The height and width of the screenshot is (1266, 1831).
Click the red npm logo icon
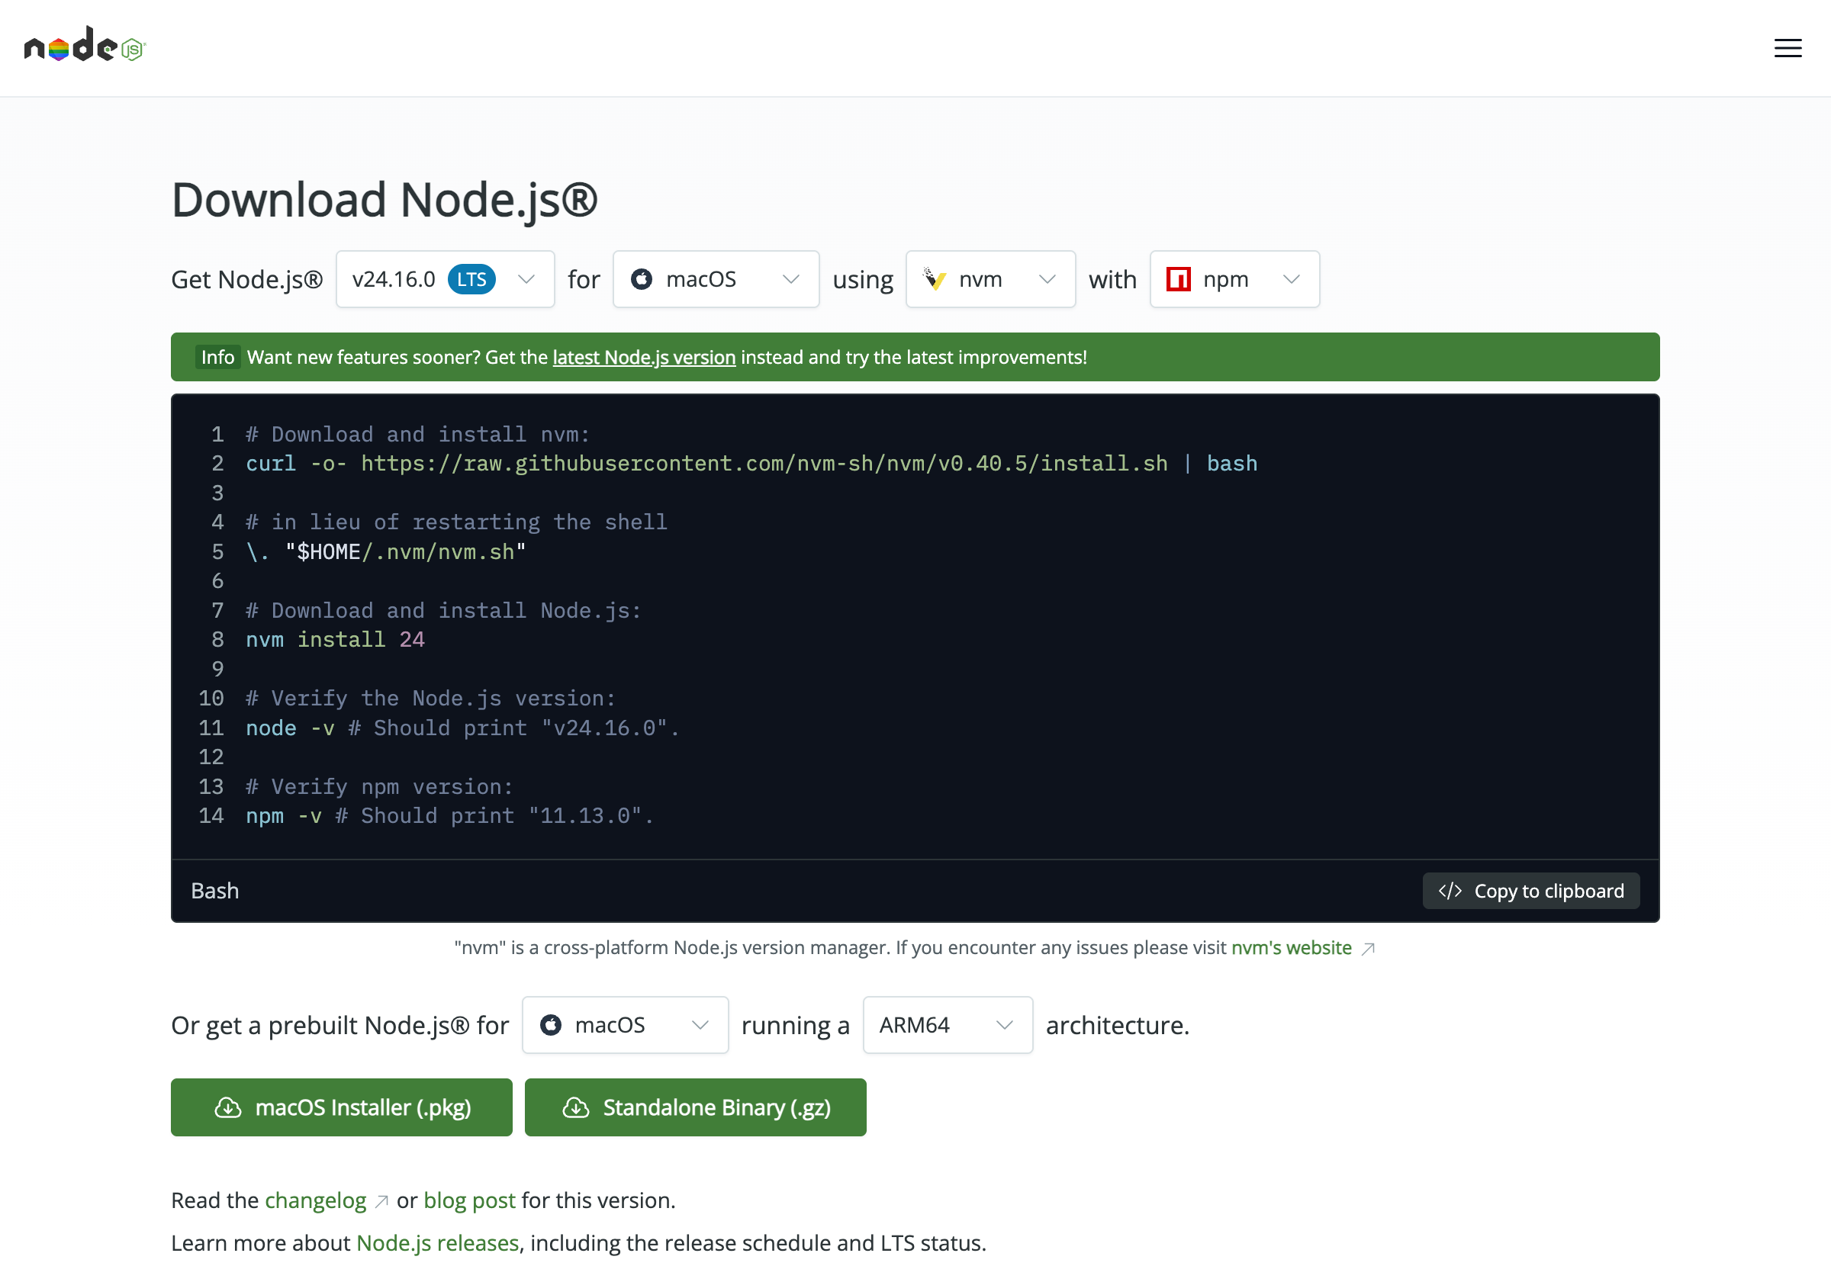(1178, 279)
